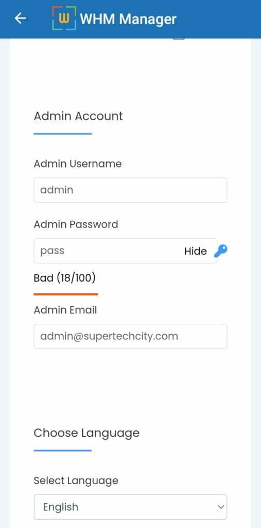Viewport: 261px width, 528px height.
Task: Open the Select Language dropdown
Action: 131,507
